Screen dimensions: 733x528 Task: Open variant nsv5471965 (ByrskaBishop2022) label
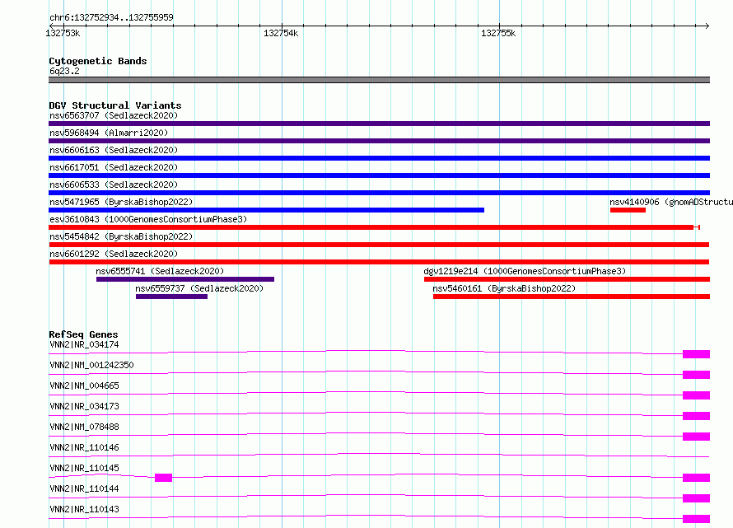(121, 202)
